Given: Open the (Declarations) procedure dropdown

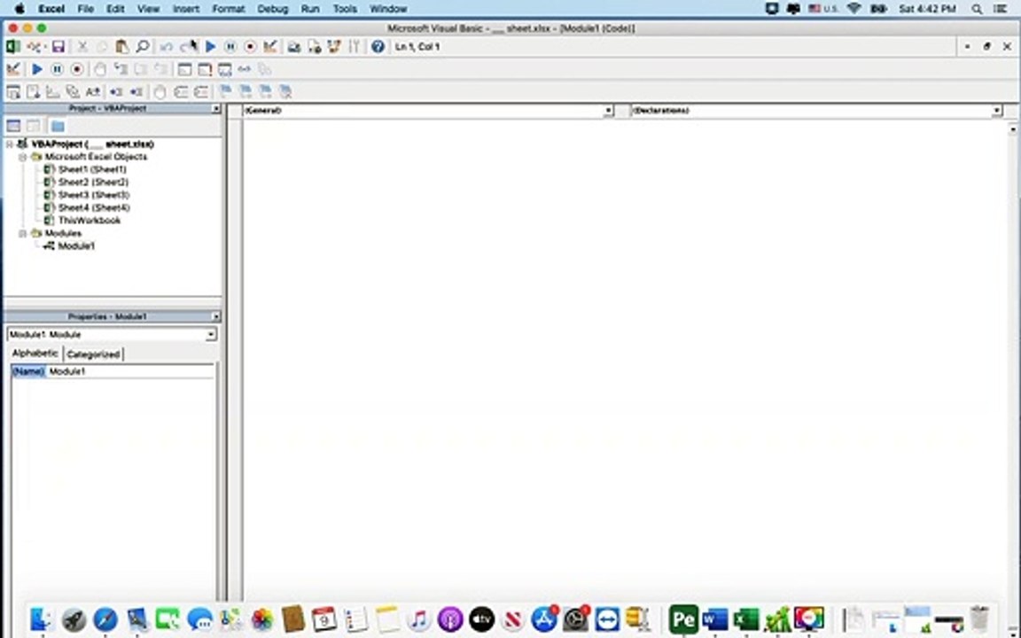Looking at the screenshot, I should point(996,111).
